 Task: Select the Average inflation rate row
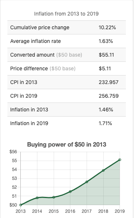tap(67, 41)
